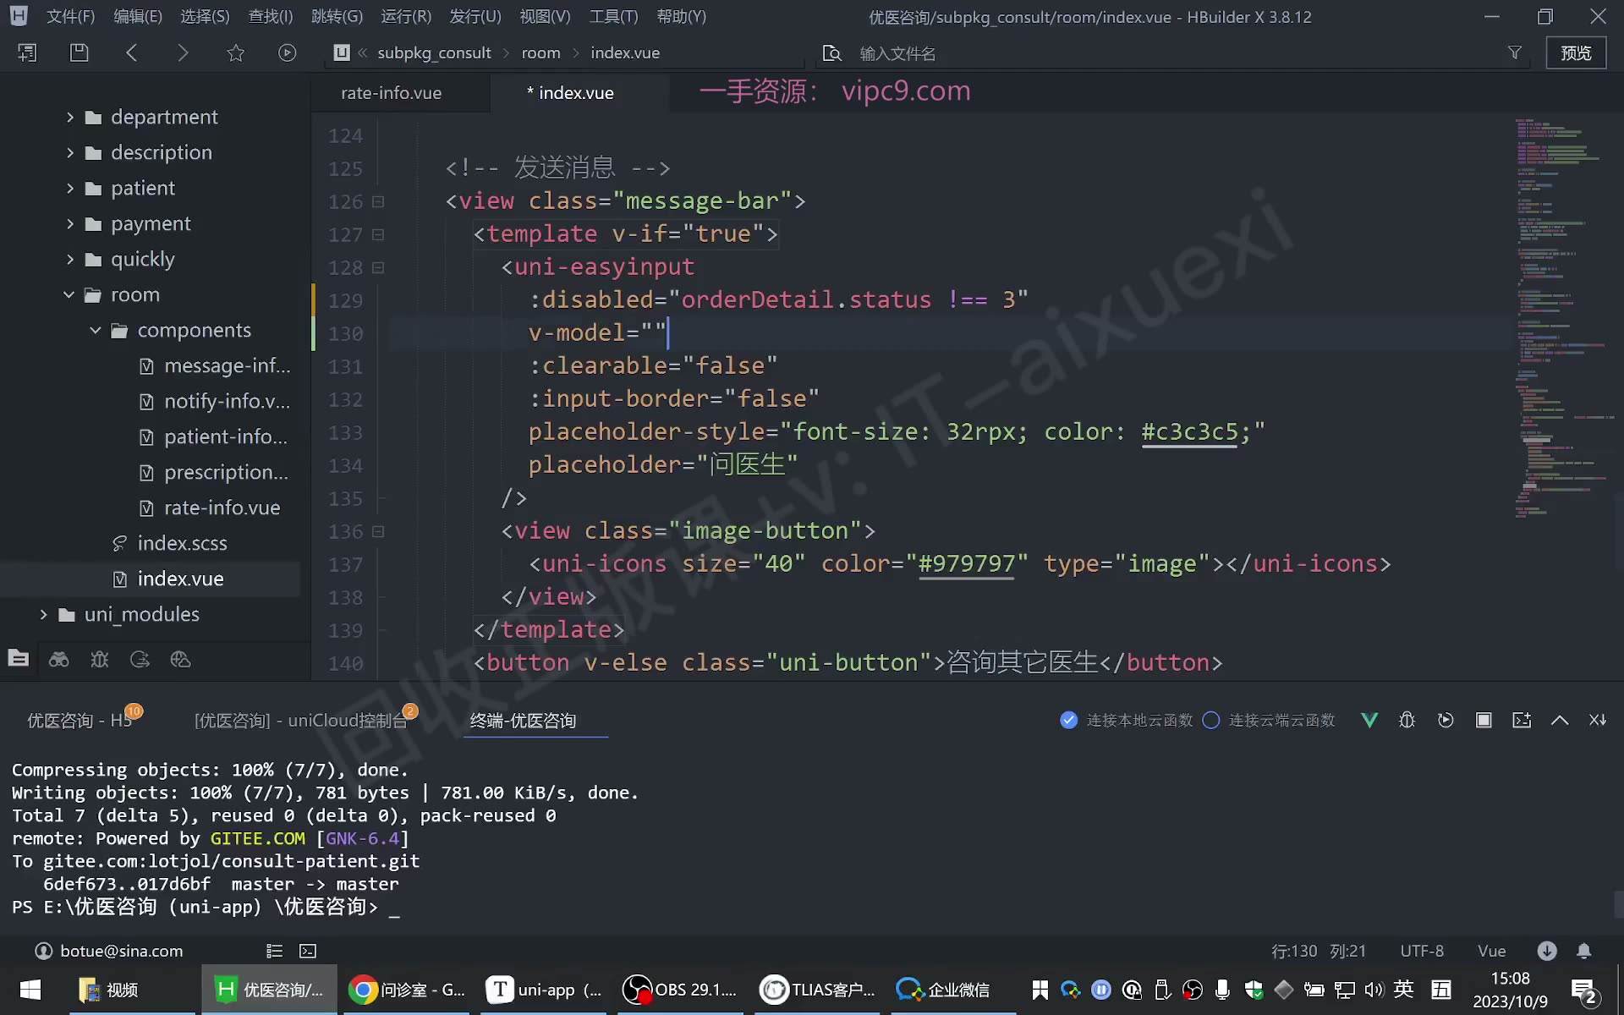Collapse the components folder
This screenshot has width=1624, height=1015.
[x=96, y=330]
